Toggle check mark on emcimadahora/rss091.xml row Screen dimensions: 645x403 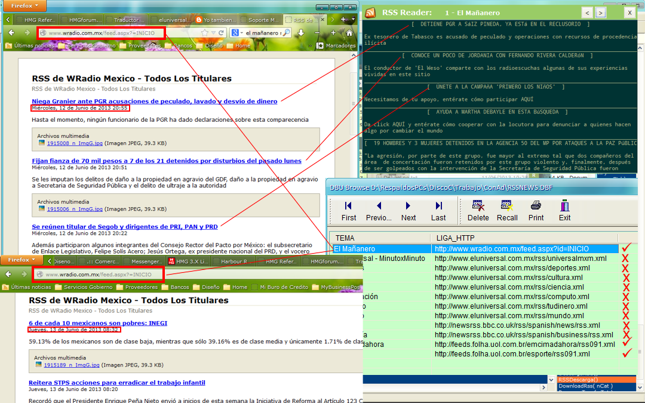point(626,343)
